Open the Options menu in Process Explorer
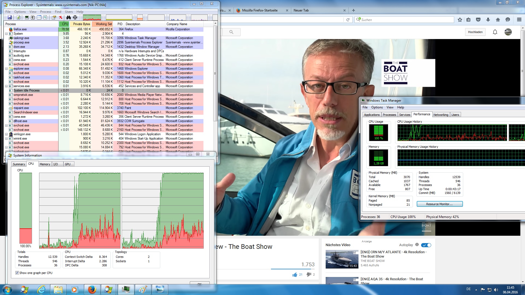This screenshot has height=295, width=525. point(20,12)
